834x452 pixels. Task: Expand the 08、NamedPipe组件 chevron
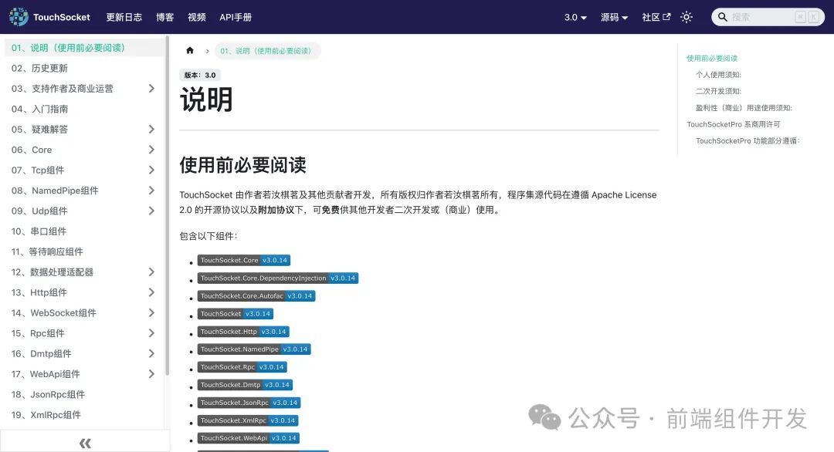click(x=151, y=191)
